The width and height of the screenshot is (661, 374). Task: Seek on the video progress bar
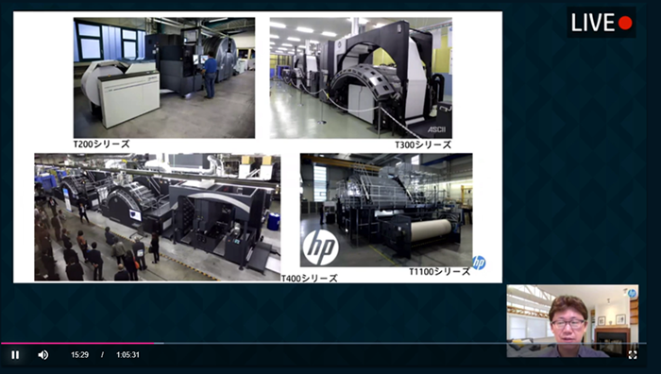tap(323, 343)
